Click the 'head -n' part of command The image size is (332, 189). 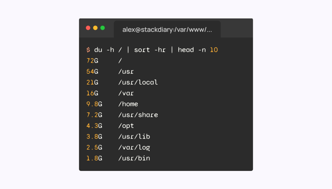click(192, 50)
